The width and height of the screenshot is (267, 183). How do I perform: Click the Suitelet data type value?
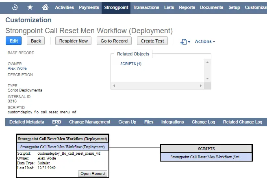click(43, 163)
